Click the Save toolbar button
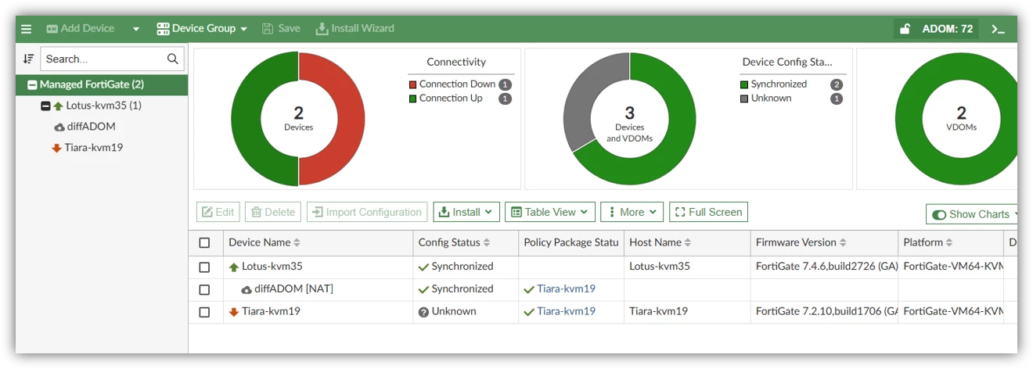The height and width of the screenshot is (369, 1033). pyautogui.click(x=281, y=28)
